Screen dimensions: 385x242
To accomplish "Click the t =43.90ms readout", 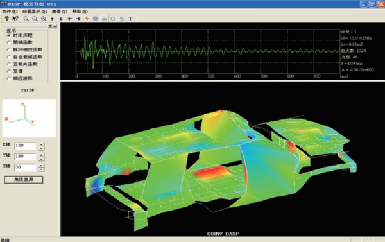I will pos(352,64).
